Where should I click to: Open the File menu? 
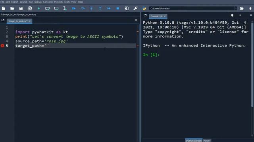click(2, 2)
